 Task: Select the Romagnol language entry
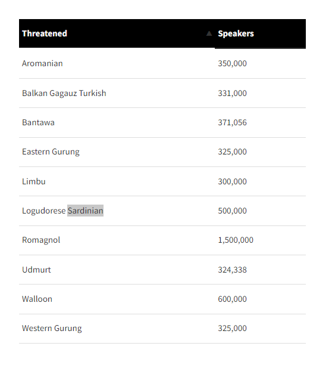click(41, 240)
